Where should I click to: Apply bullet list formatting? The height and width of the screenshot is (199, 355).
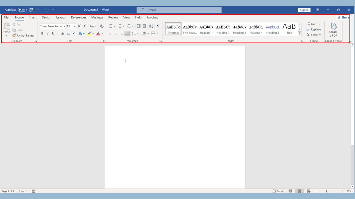click(110, 26)
